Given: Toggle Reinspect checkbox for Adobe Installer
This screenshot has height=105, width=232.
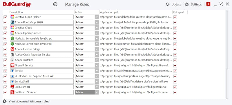Looking at the screenshot, I should pos(175,60).
